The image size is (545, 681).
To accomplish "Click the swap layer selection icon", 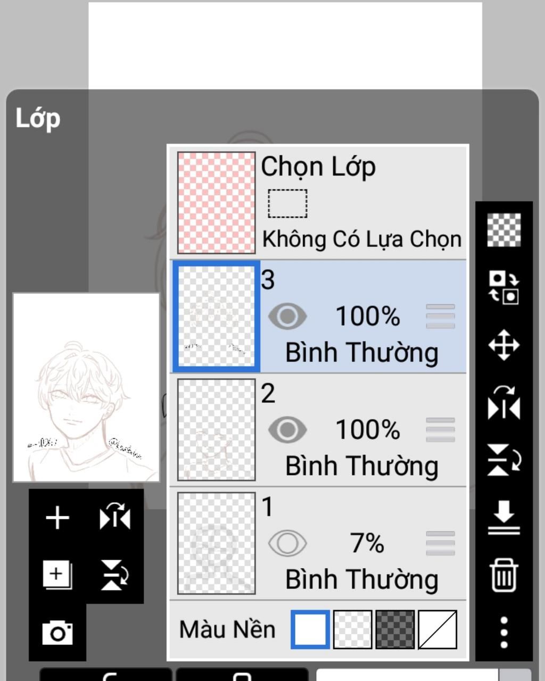I will click(x=504, y=287).
